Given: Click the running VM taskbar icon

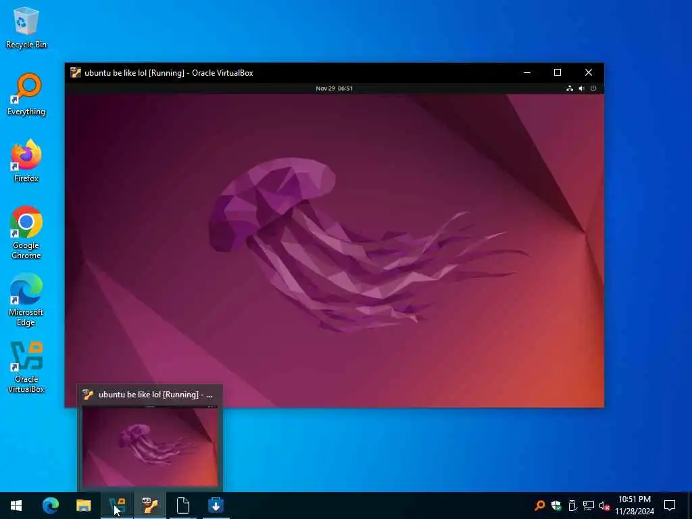Looking at the screenshot, I should (x=150, y=505).
